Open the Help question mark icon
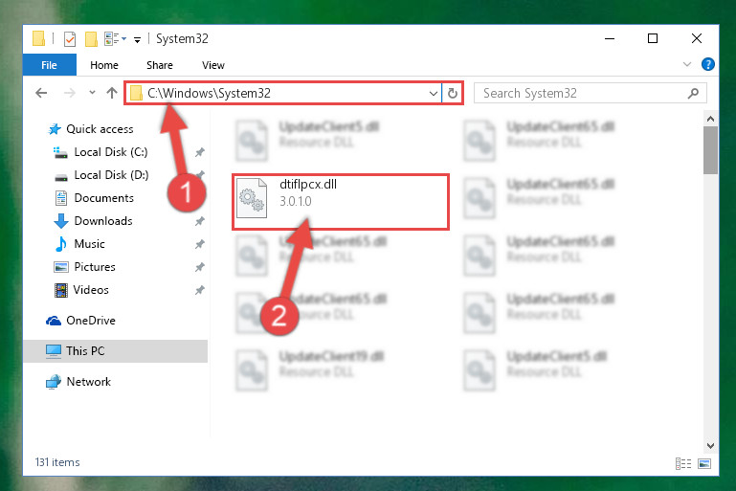Image resolution: width=736 pixels, height=491 pixels. tap(708, 64)
